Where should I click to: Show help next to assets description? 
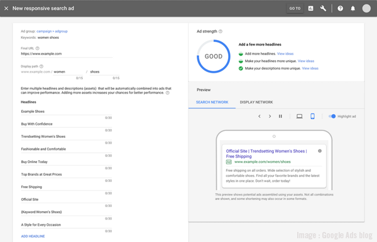click(168, 93)
